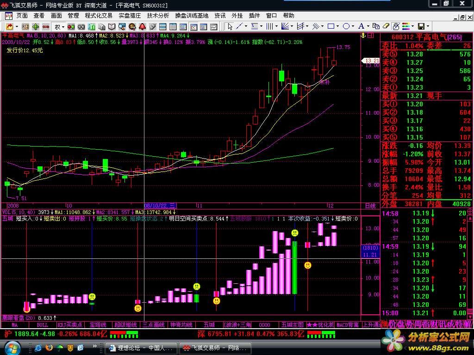Select the rectangle drawing tool
Screen dimensions: 474x355
331,26
